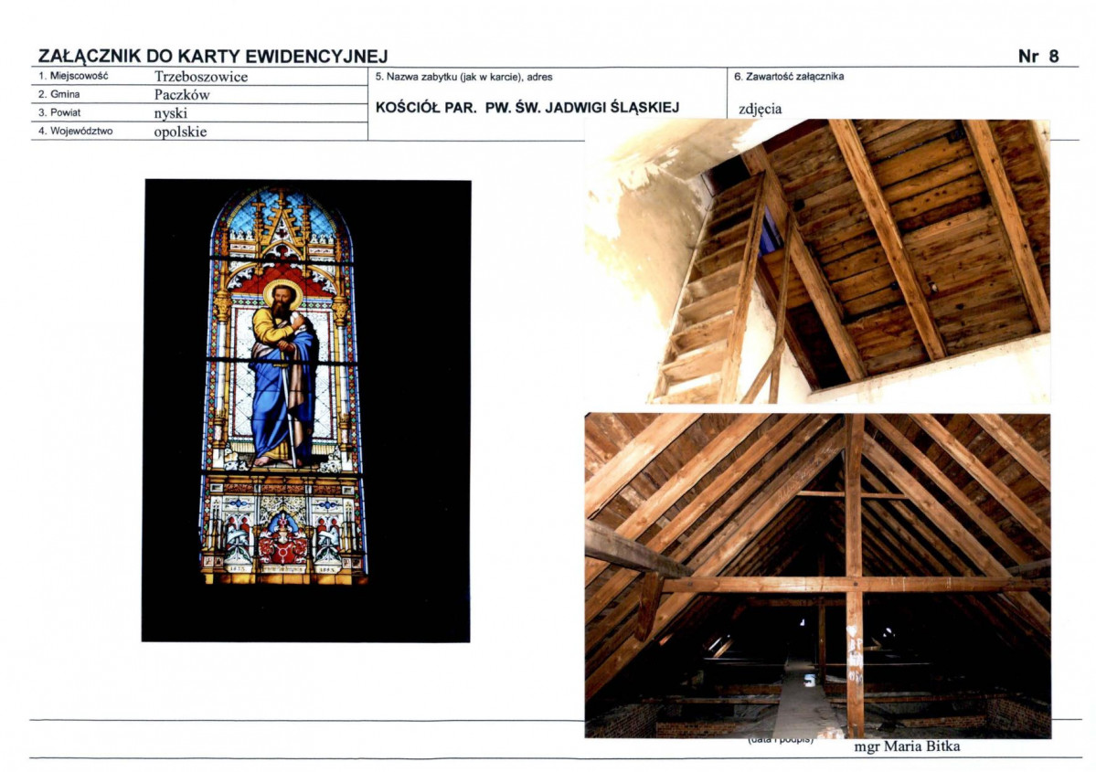Click the stained glass window photo
Viewport: 1096px width, 772px height.
306,410
